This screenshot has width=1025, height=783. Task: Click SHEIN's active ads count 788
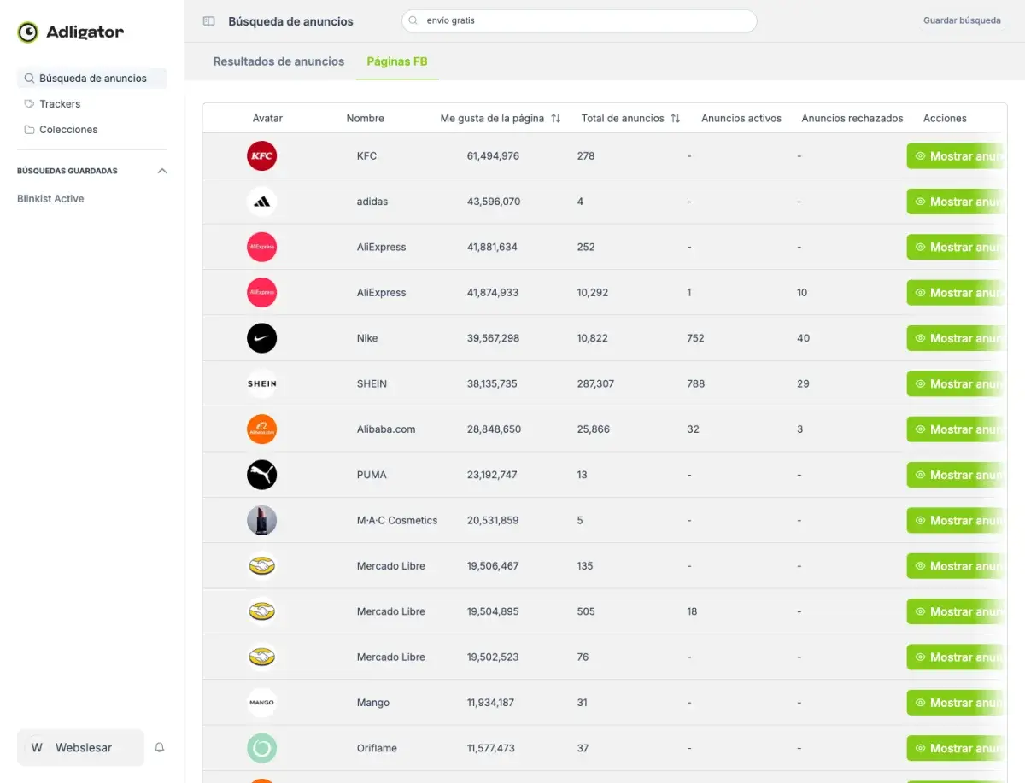point(696,384)
